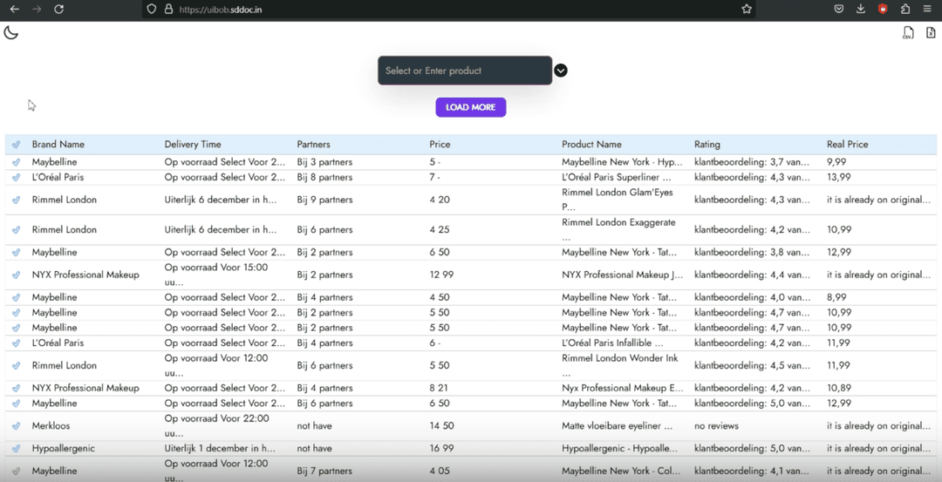Click the Rimmel London Exaggerate product cell
This screenshot has height=482, width=942.
[618, 229]
